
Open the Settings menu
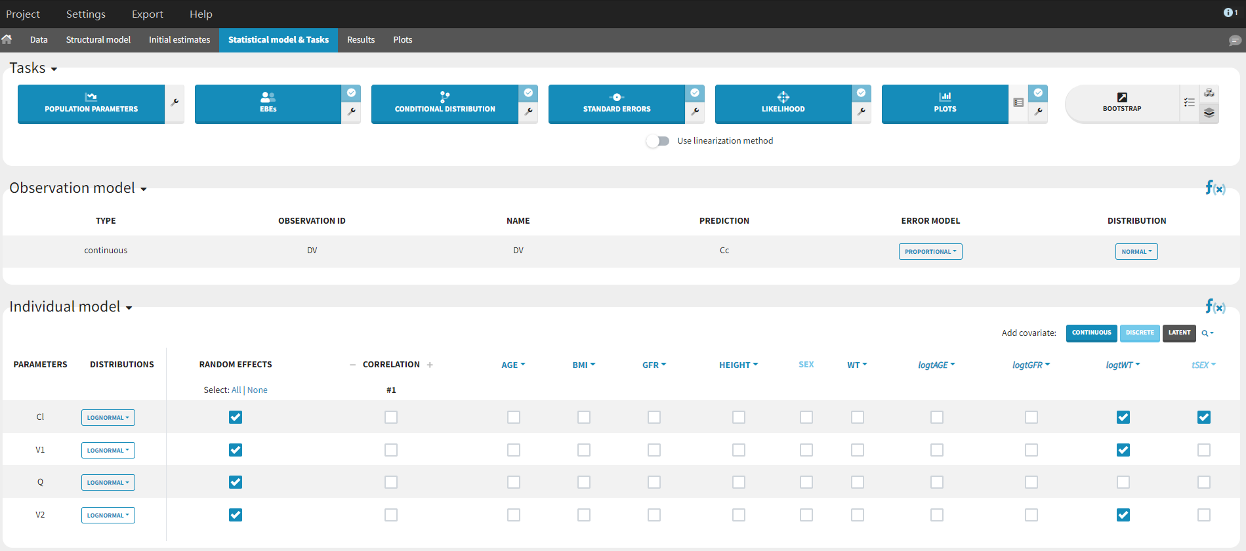pos(86,14)
